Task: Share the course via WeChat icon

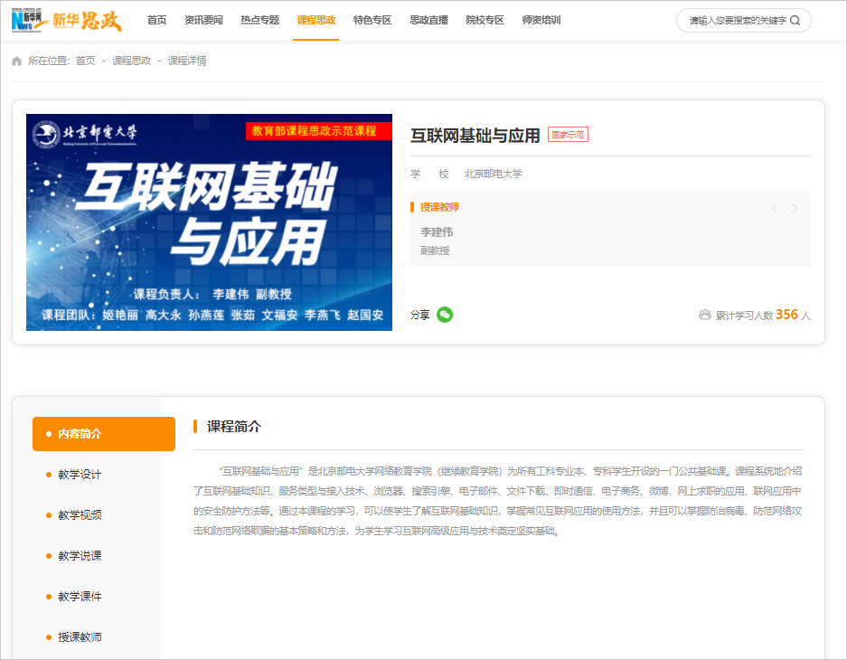Action: click(x=445, y=315)
